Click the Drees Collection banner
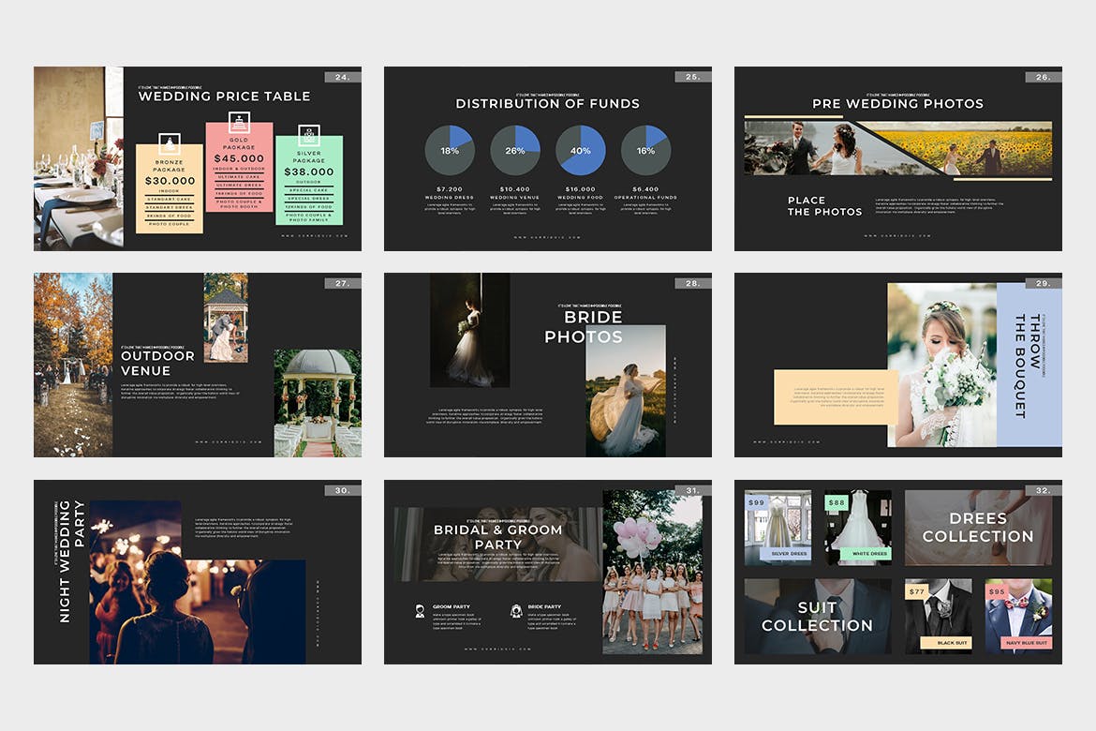The width and height of the screenshot is (1096, 731). (x=977, y=527)
